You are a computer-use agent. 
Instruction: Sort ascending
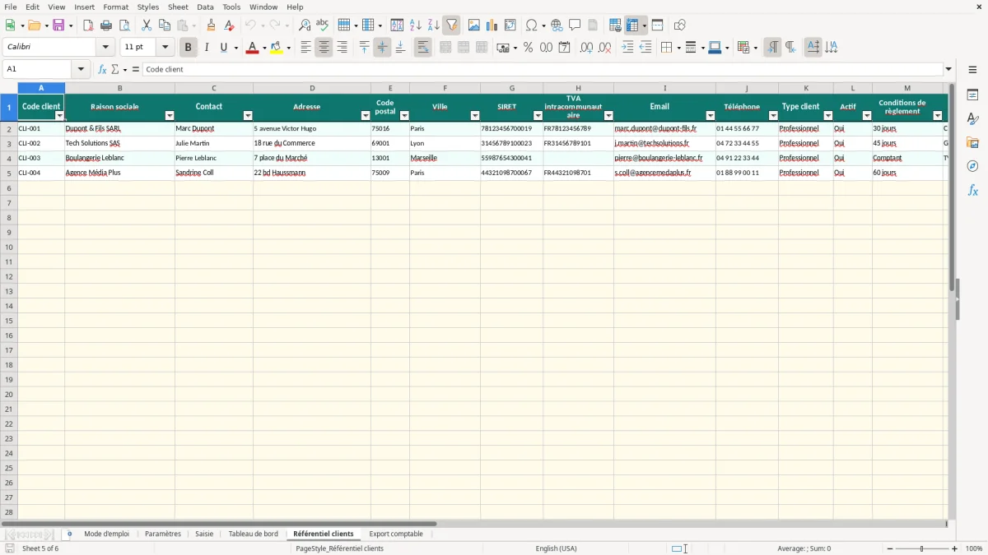416,25
